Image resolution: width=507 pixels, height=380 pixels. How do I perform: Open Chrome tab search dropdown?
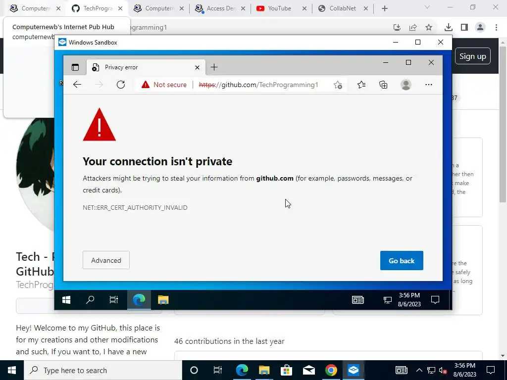pyautogui.click(x=427, y=7)
